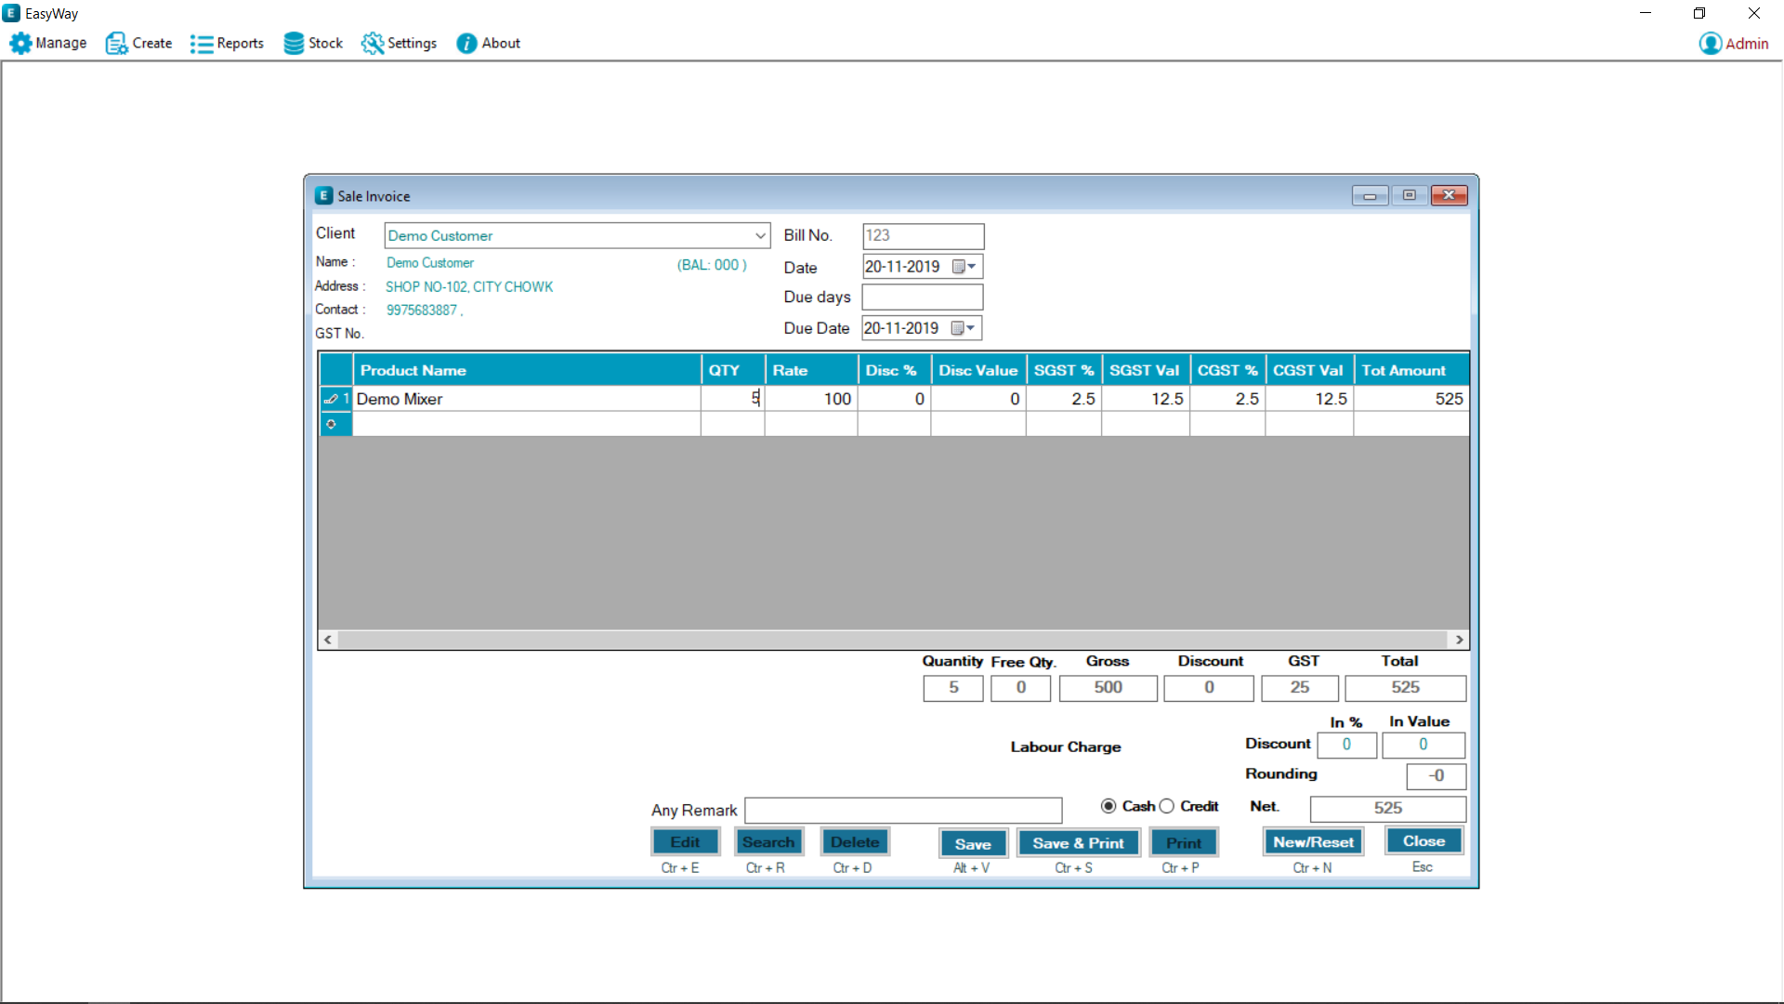This screenshot has height=1004, width=1784.
Task: Click the New/Reset button
Action: pyautogui.click(x=1313, y=842)
